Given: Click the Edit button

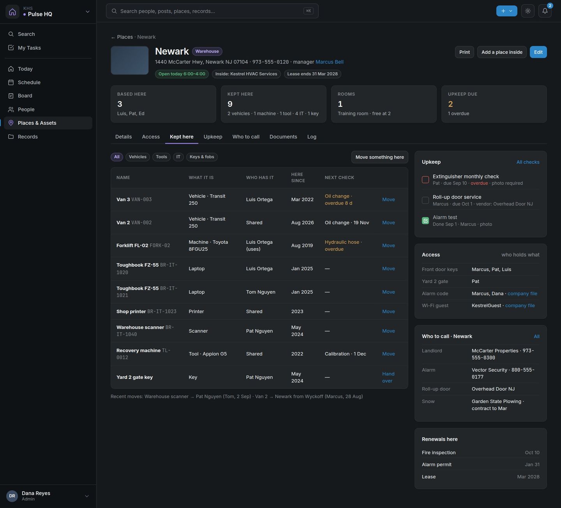Looking at the screenshot, I should coord(538,52).
